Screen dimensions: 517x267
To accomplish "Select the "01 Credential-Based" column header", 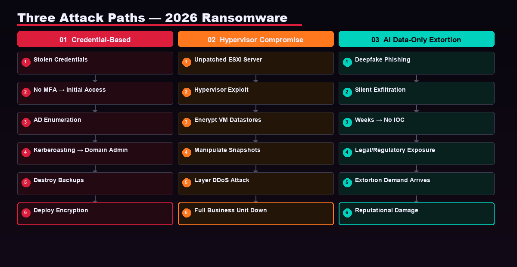I will 95,39.
